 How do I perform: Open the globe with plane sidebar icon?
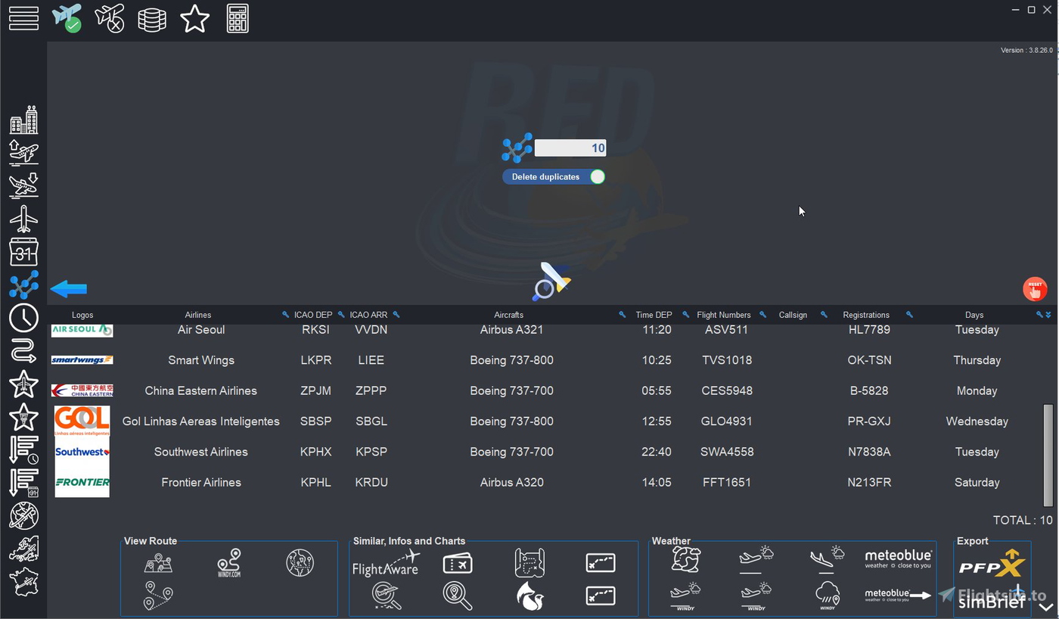tap(23, 515)
